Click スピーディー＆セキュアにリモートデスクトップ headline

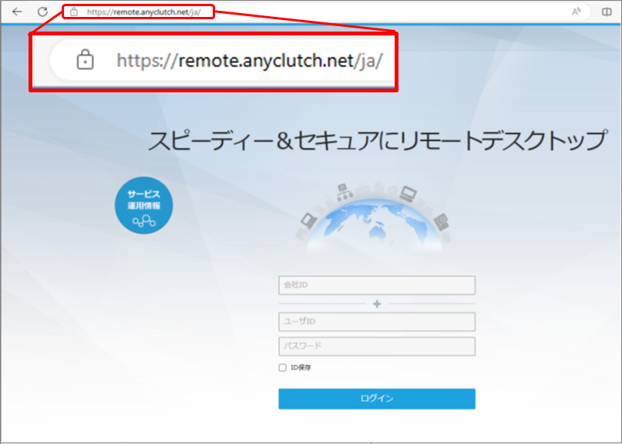pos(378,140)
